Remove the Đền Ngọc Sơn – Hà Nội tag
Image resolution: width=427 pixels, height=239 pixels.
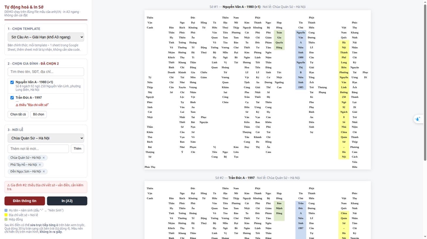point(44,171)
